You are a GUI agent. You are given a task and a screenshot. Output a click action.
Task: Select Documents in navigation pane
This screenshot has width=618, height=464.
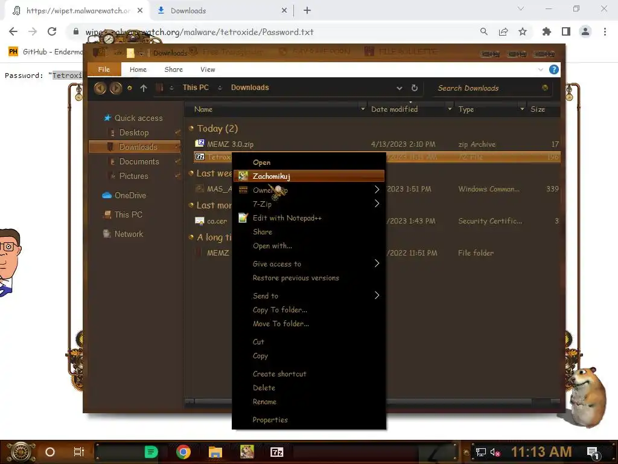139,161
